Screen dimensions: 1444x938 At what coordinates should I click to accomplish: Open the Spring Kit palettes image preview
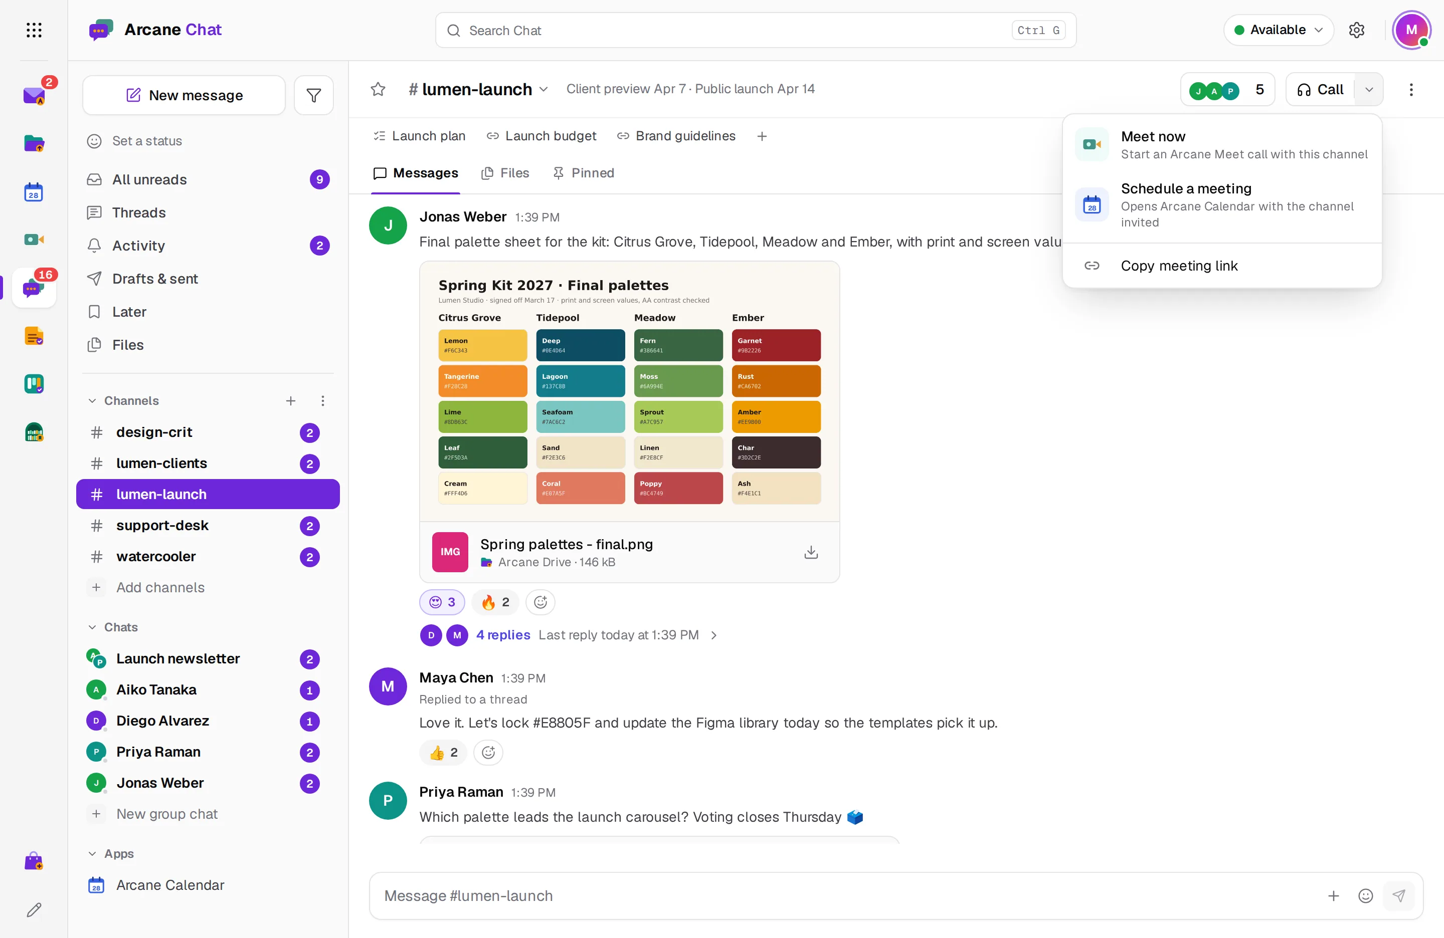pos(629,392)
